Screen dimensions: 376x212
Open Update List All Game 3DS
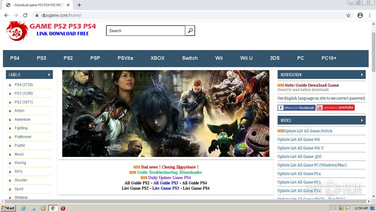(299, 157)
